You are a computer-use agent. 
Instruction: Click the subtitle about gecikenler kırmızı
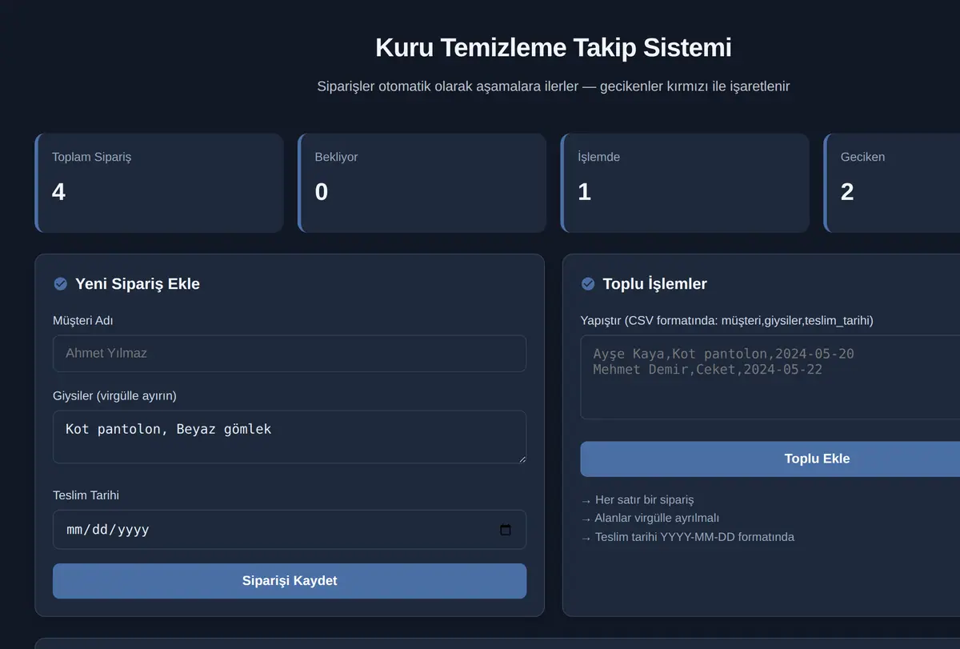[554, 86]
